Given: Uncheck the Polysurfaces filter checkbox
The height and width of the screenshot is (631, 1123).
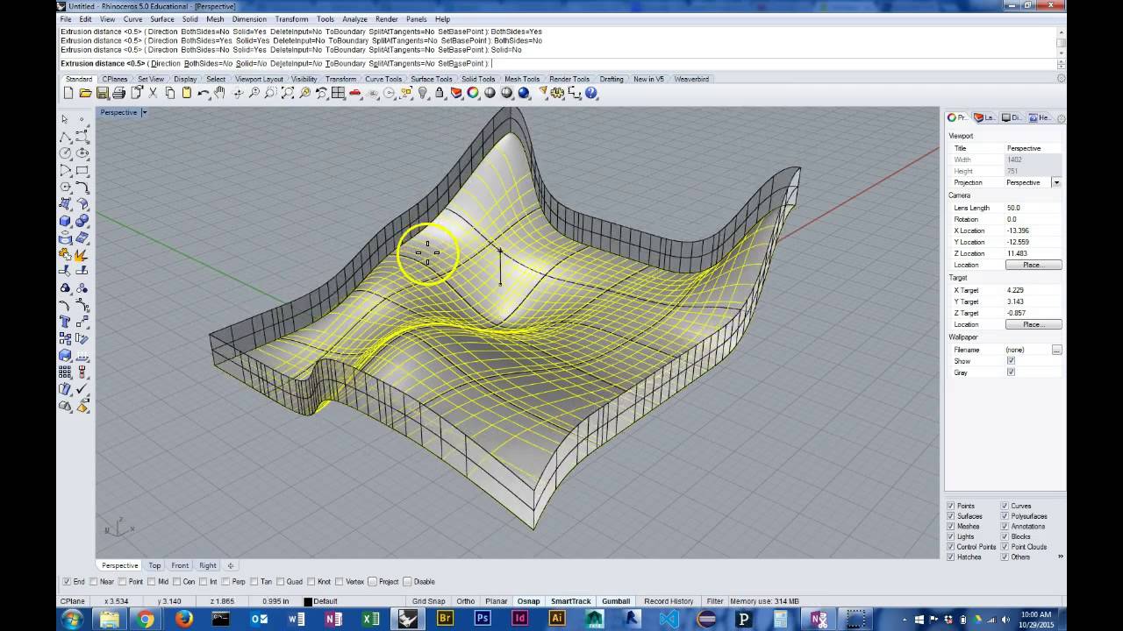Looking at the screenshot, I should 1005,516.
